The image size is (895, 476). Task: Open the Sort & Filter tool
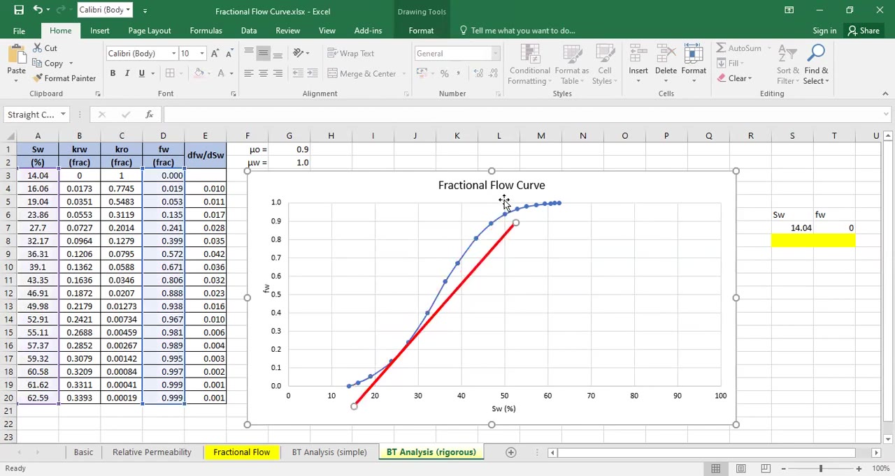[787, 64]
